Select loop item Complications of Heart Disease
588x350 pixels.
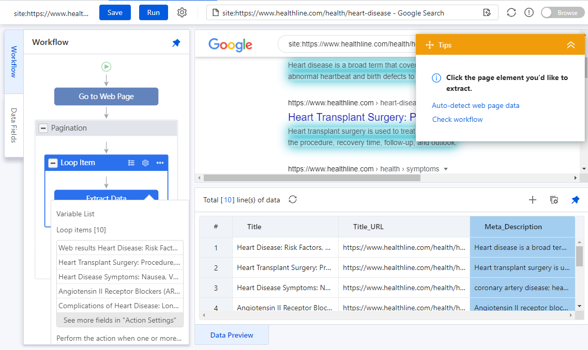[x=119, y=306]
